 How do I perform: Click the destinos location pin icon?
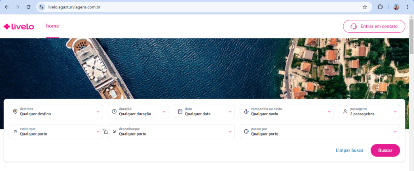pyautogui.click(x=15, y=112)
